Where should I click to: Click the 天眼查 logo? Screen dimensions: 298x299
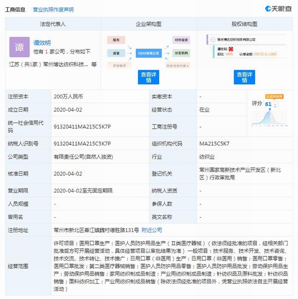(x=279, y=9)
